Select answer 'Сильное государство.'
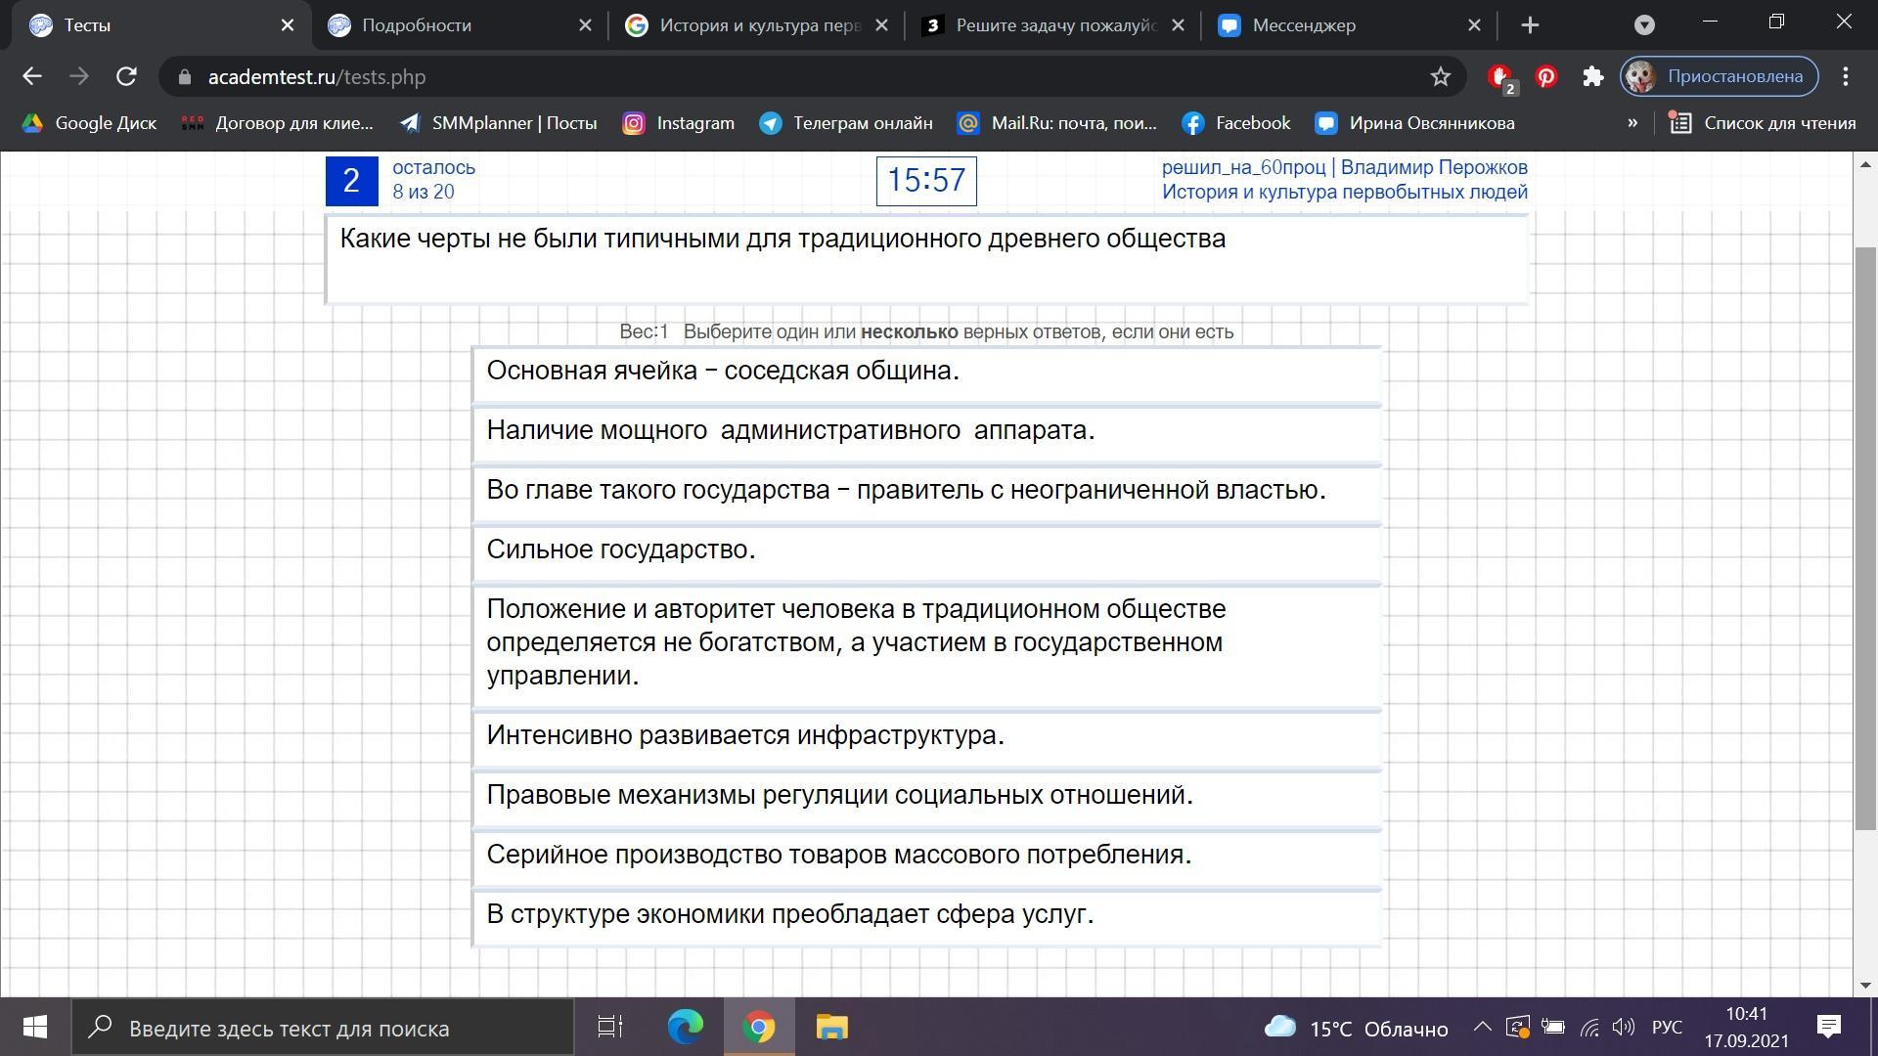This screenshot has width=1878, height=1056. point(925,550)
